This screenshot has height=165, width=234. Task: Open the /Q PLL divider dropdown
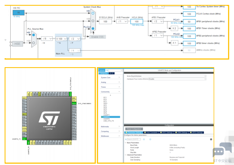(75, 51)
